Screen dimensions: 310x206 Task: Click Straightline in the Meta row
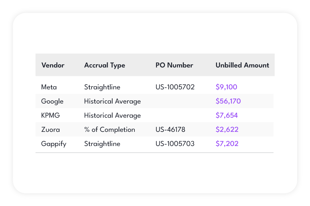pos(102,87)
